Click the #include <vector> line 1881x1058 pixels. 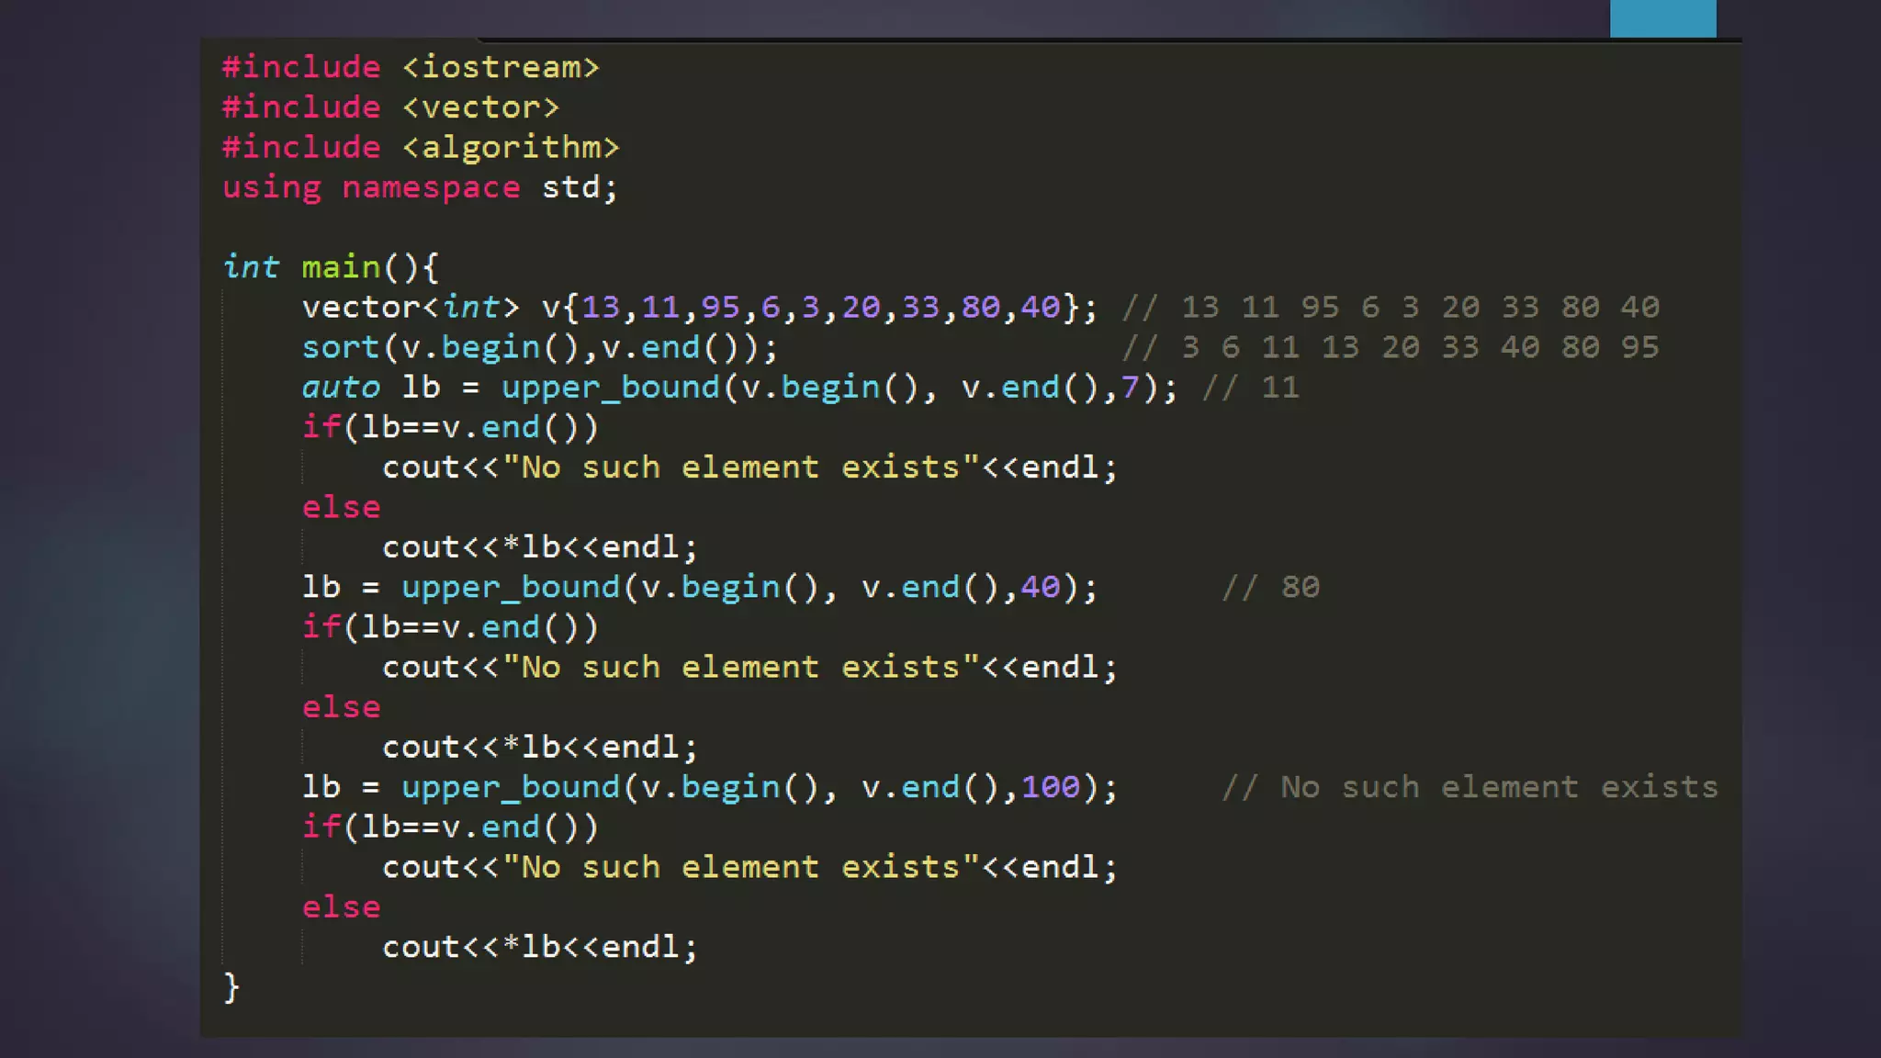[x=389, y=107]
